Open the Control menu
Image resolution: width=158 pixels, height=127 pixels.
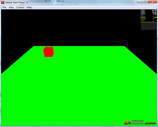point(20,7)
